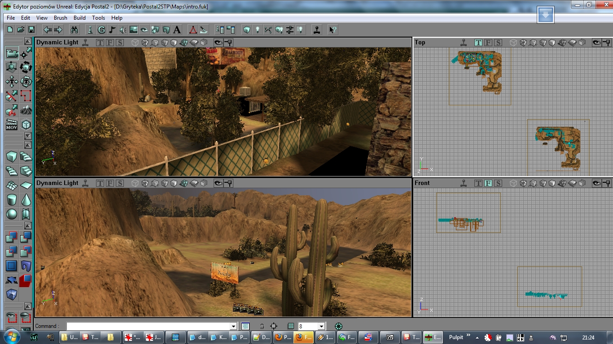Toggle vertex snap icon in bottom bar
The image size is (613, 344).
tap(274, 326)
